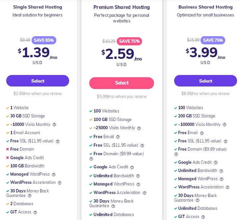240x220 pixels.
Task: Click help icon next to Single plan GIT Access
Action: click(x=35, y=212)
